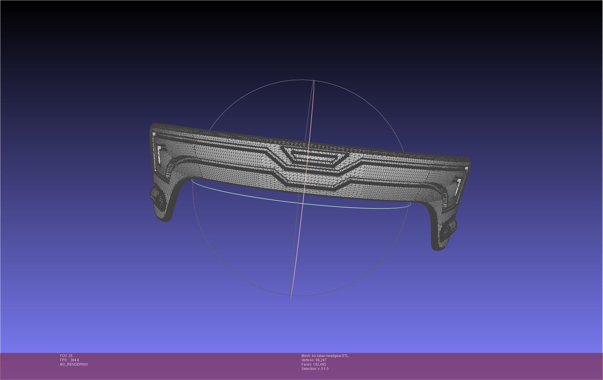Click the Mesh: bo katan headgear.STL label
Image resolution: width=603 pixels, height=380 pixels.
(325, 356)
